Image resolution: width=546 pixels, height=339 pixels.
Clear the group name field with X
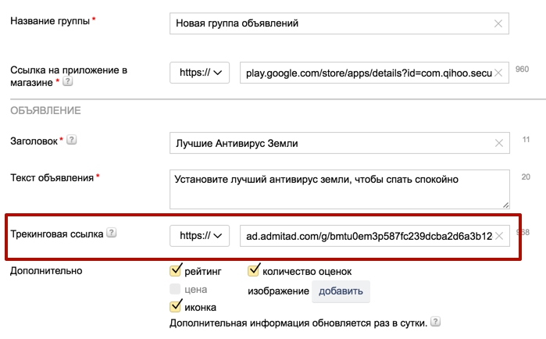tap(498, 23)
